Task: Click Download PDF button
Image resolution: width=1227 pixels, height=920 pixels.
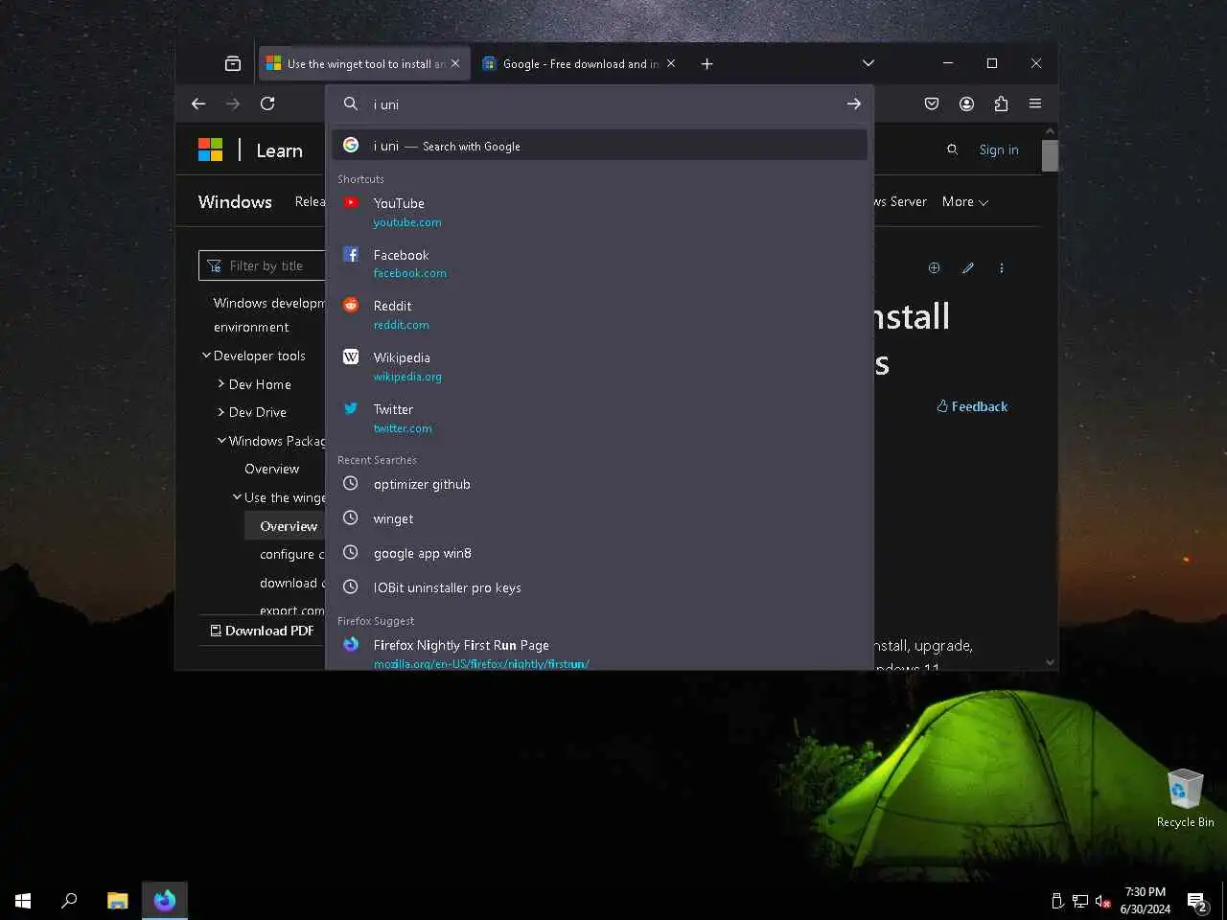Action: [262, 631]
